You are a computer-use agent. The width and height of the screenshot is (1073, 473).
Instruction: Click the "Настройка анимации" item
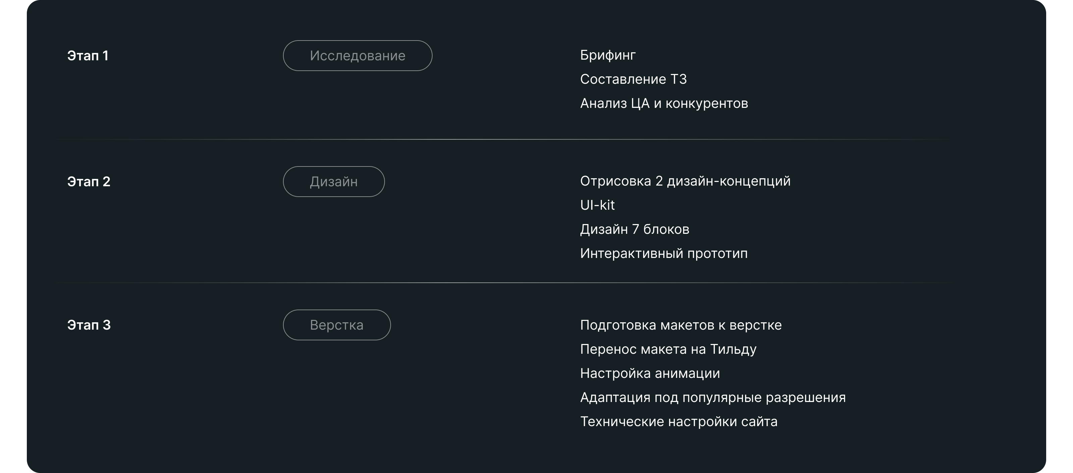coord(650,373)
